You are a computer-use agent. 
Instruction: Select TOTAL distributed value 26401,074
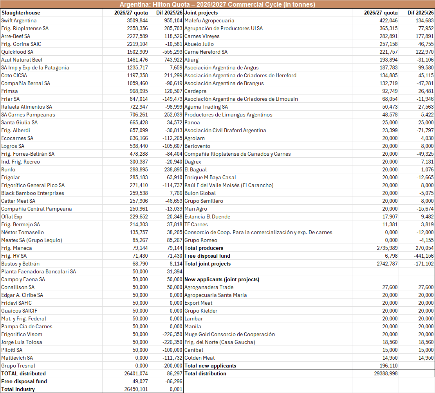pyautogui.click(x=126, y=373)
